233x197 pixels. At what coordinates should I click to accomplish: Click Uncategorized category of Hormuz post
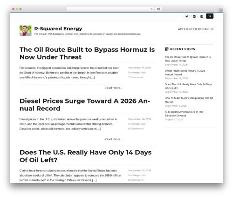click(137, 73)
